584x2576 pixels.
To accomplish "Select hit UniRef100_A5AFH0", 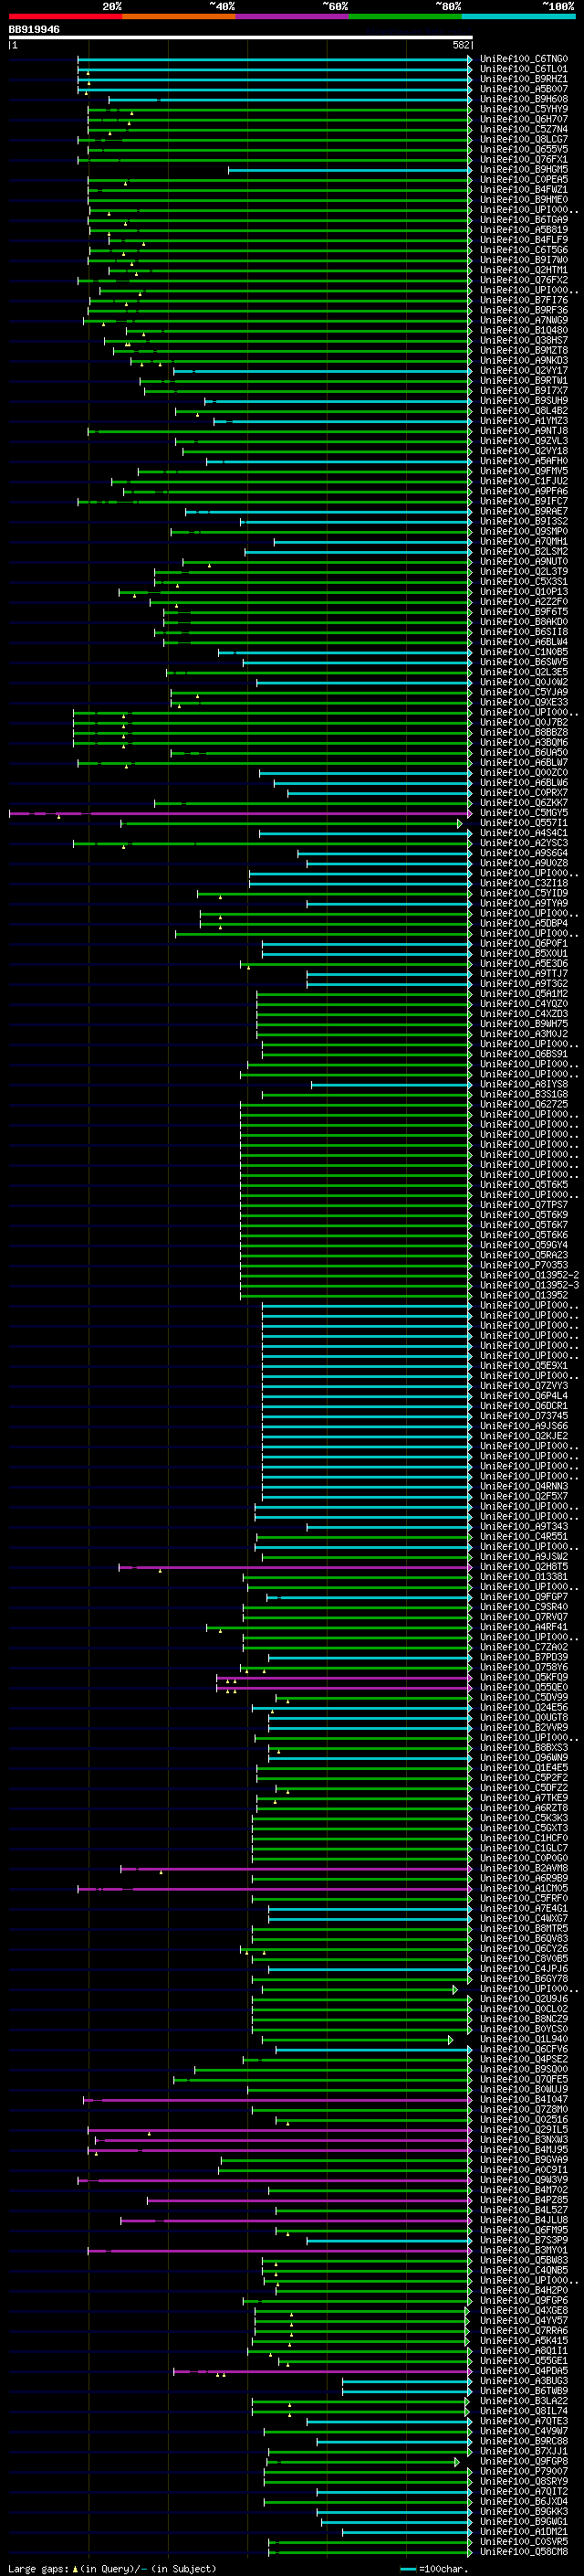I will pos(523,461).
